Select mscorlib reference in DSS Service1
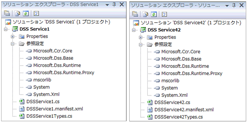This screenshot has height=123, width=248. click(x=42, y=80)
